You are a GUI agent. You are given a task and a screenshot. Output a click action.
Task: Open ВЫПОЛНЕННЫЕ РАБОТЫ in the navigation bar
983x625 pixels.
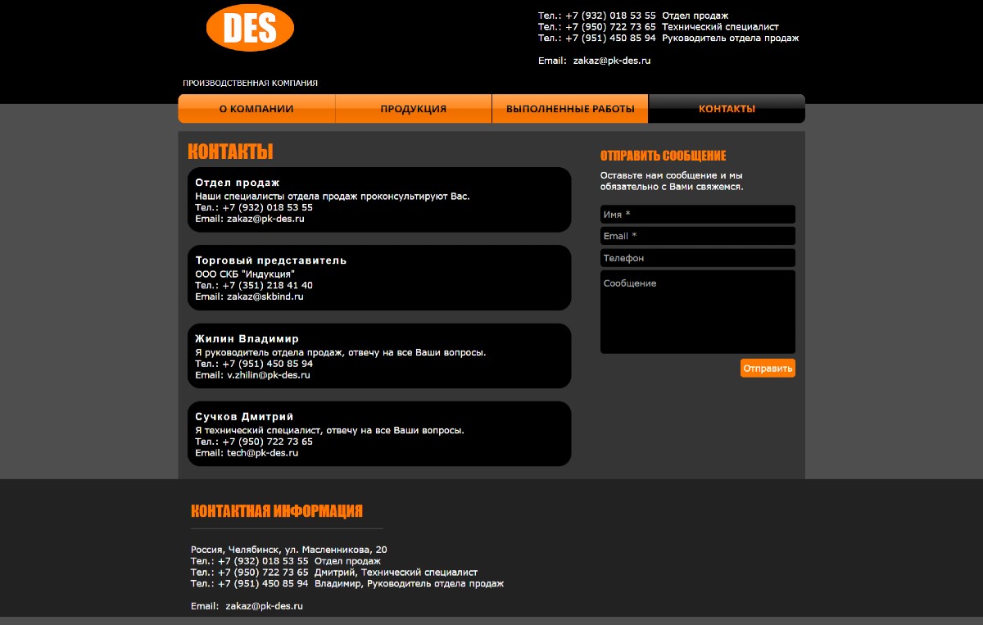coord(570,109)
